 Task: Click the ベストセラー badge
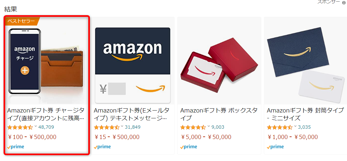(21, 21)
